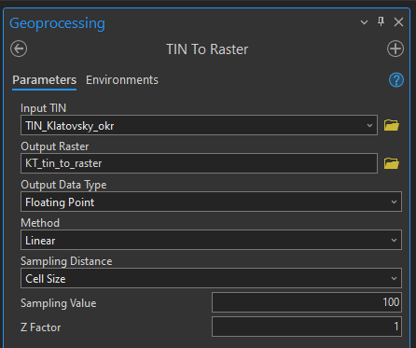Switch to the Parameters tab

pos(44,80)
